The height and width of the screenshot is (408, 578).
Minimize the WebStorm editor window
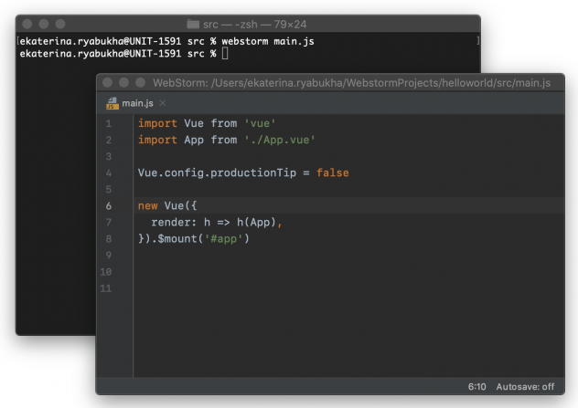coord(123,83)
